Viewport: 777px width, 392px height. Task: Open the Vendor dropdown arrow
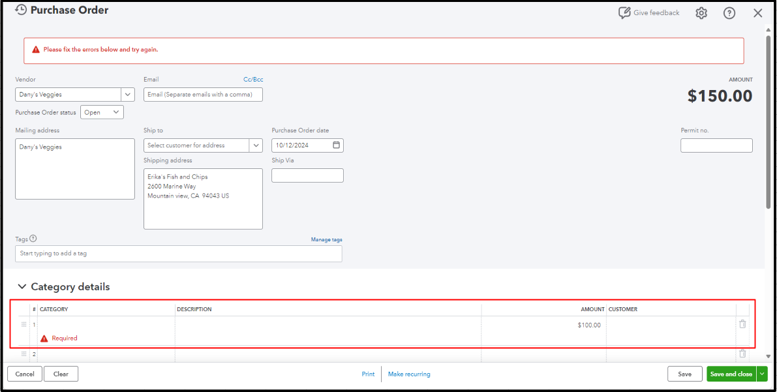click(128, 94)
